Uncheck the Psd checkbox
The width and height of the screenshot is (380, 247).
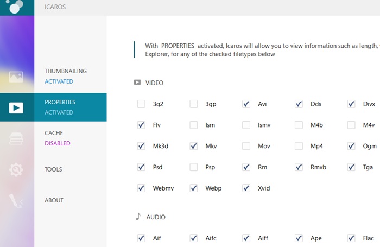click(141, 167)
